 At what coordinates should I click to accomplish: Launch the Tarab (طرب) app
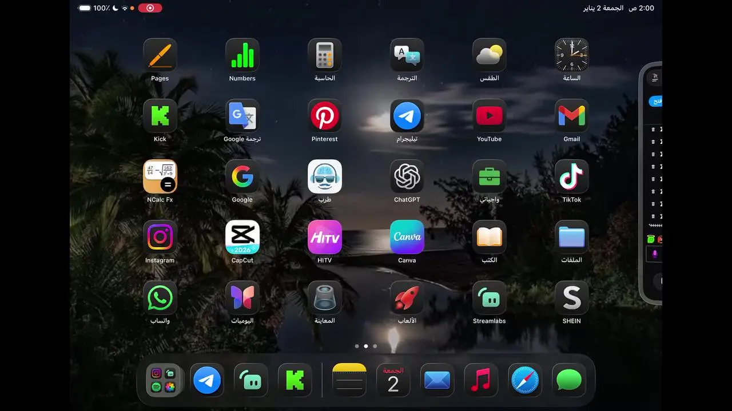tap(325, 176)
